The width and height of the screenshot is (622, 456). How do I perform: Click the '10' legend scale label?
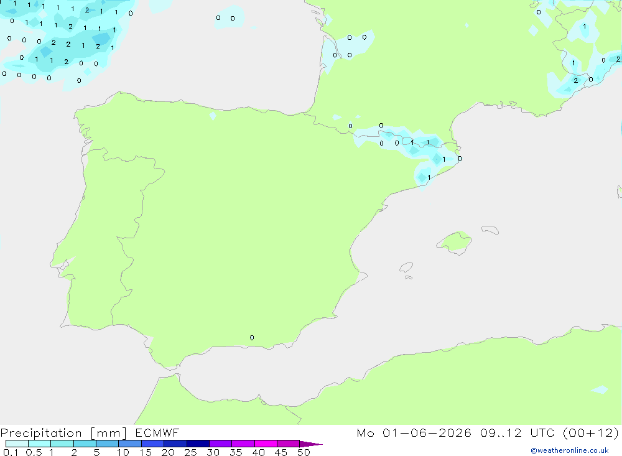123,452
